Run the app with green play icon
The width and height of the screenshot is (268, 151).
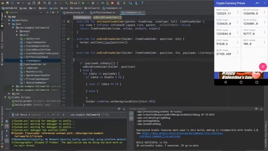83,3
